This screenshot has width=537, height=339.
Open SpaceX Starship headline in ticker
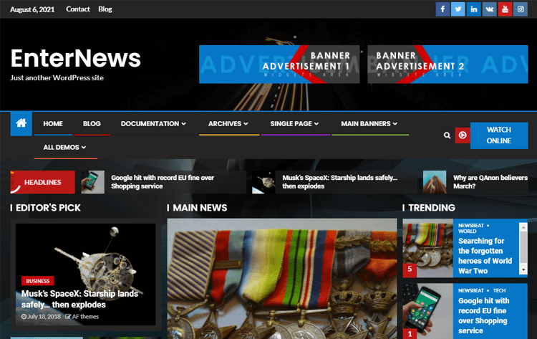(339, 182)
